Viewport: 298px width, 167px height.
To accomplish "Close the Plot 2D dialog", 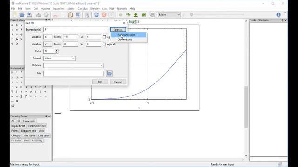I will point(124,23).
